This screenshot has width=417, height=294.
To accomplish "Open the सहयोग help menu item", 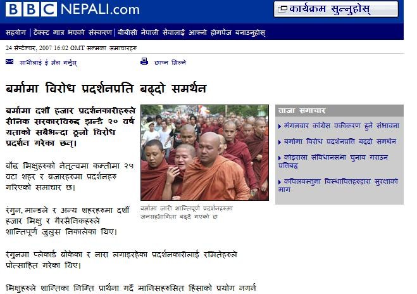I will (16, 32).
